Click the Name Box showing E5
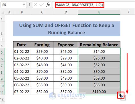 [14, 5]
